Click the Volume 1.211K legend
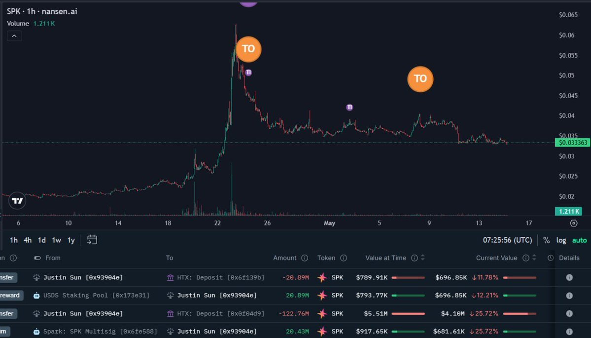The width and height of the screenshot is (591, 338). coord(31,23)
